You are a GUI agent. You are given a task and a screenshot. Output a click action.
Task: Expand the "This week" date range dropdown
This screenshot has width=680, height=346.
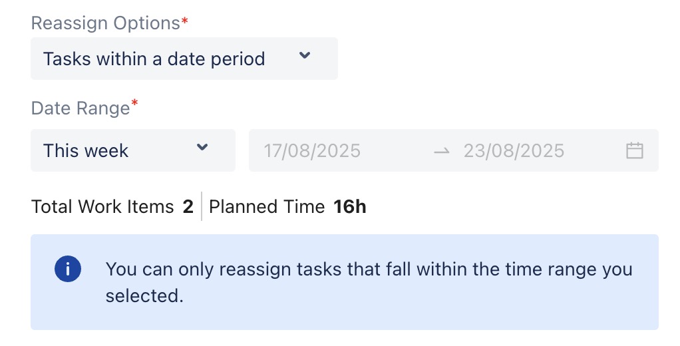click(132, 150)
